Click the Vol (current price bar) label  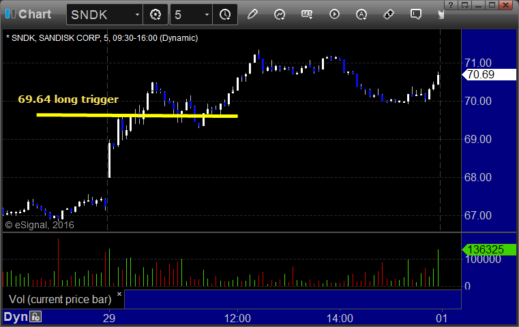click(x=60, y=299)
